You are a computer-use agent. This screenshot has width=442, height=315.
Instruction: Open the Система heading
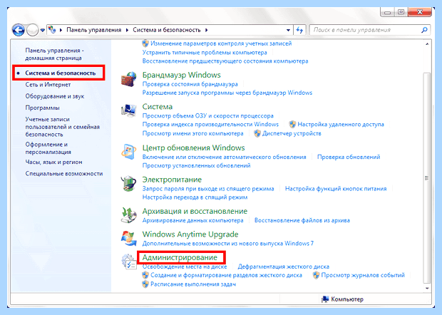coord(158,107)
